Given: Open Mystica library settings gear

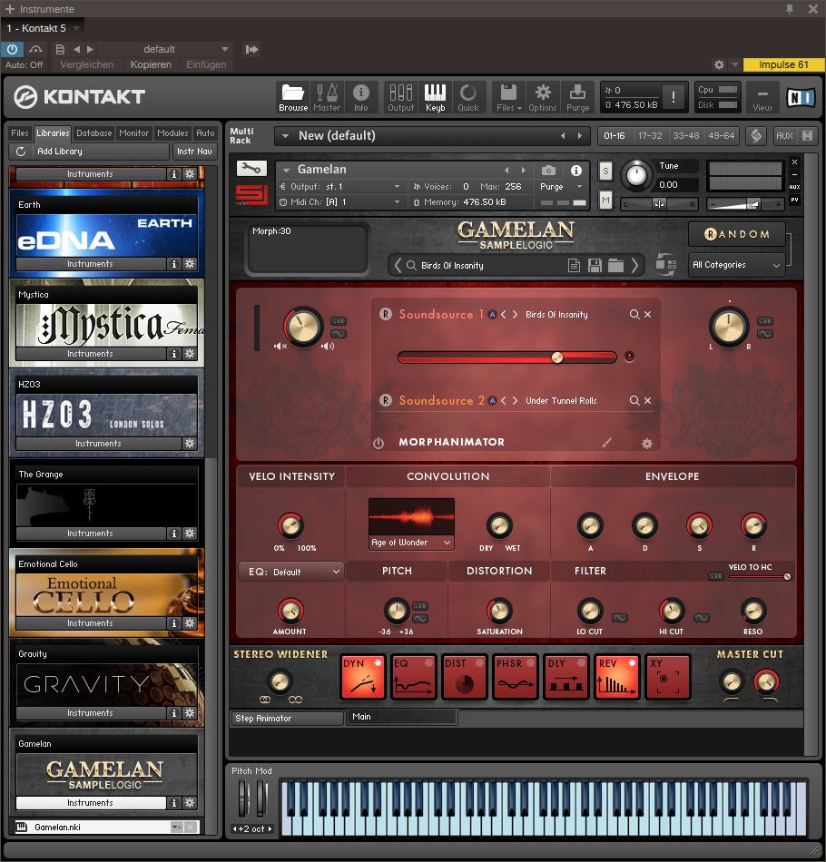Looking at the screenshot, I should (190, 354).
